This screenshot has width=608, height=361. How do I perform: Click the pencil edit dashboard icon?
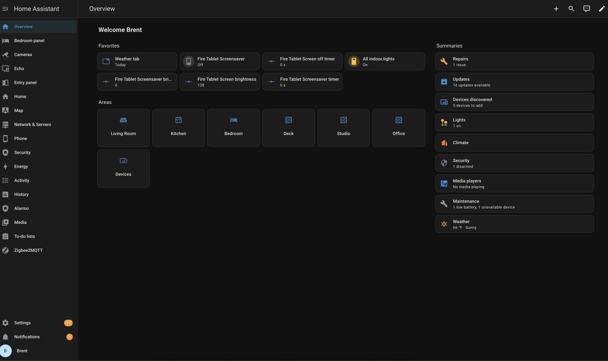coord(602,9)
